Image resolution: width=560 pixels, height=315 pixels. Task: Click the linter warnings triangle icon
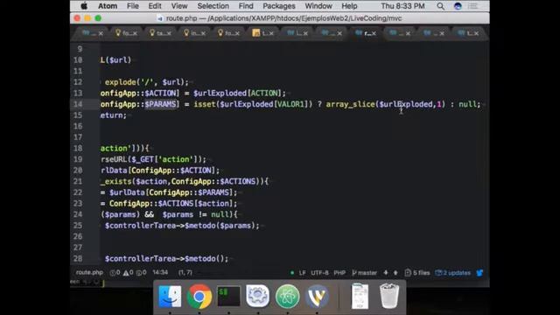point(129,273)
